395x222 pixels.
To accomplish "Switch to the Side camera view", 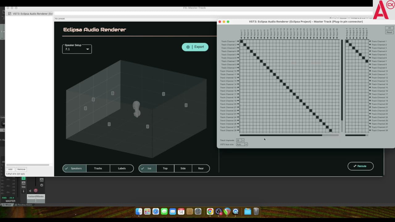I will pos(183,168).
